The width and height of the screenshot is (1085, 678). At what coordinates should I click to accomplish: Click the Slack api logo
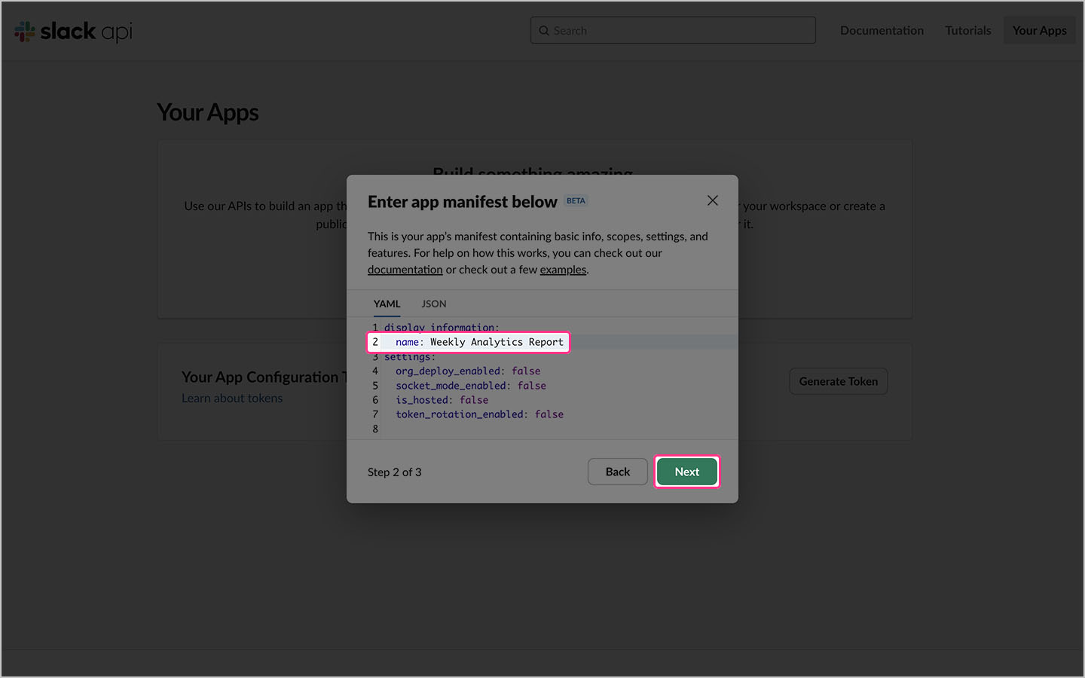(x=72, y=31)
